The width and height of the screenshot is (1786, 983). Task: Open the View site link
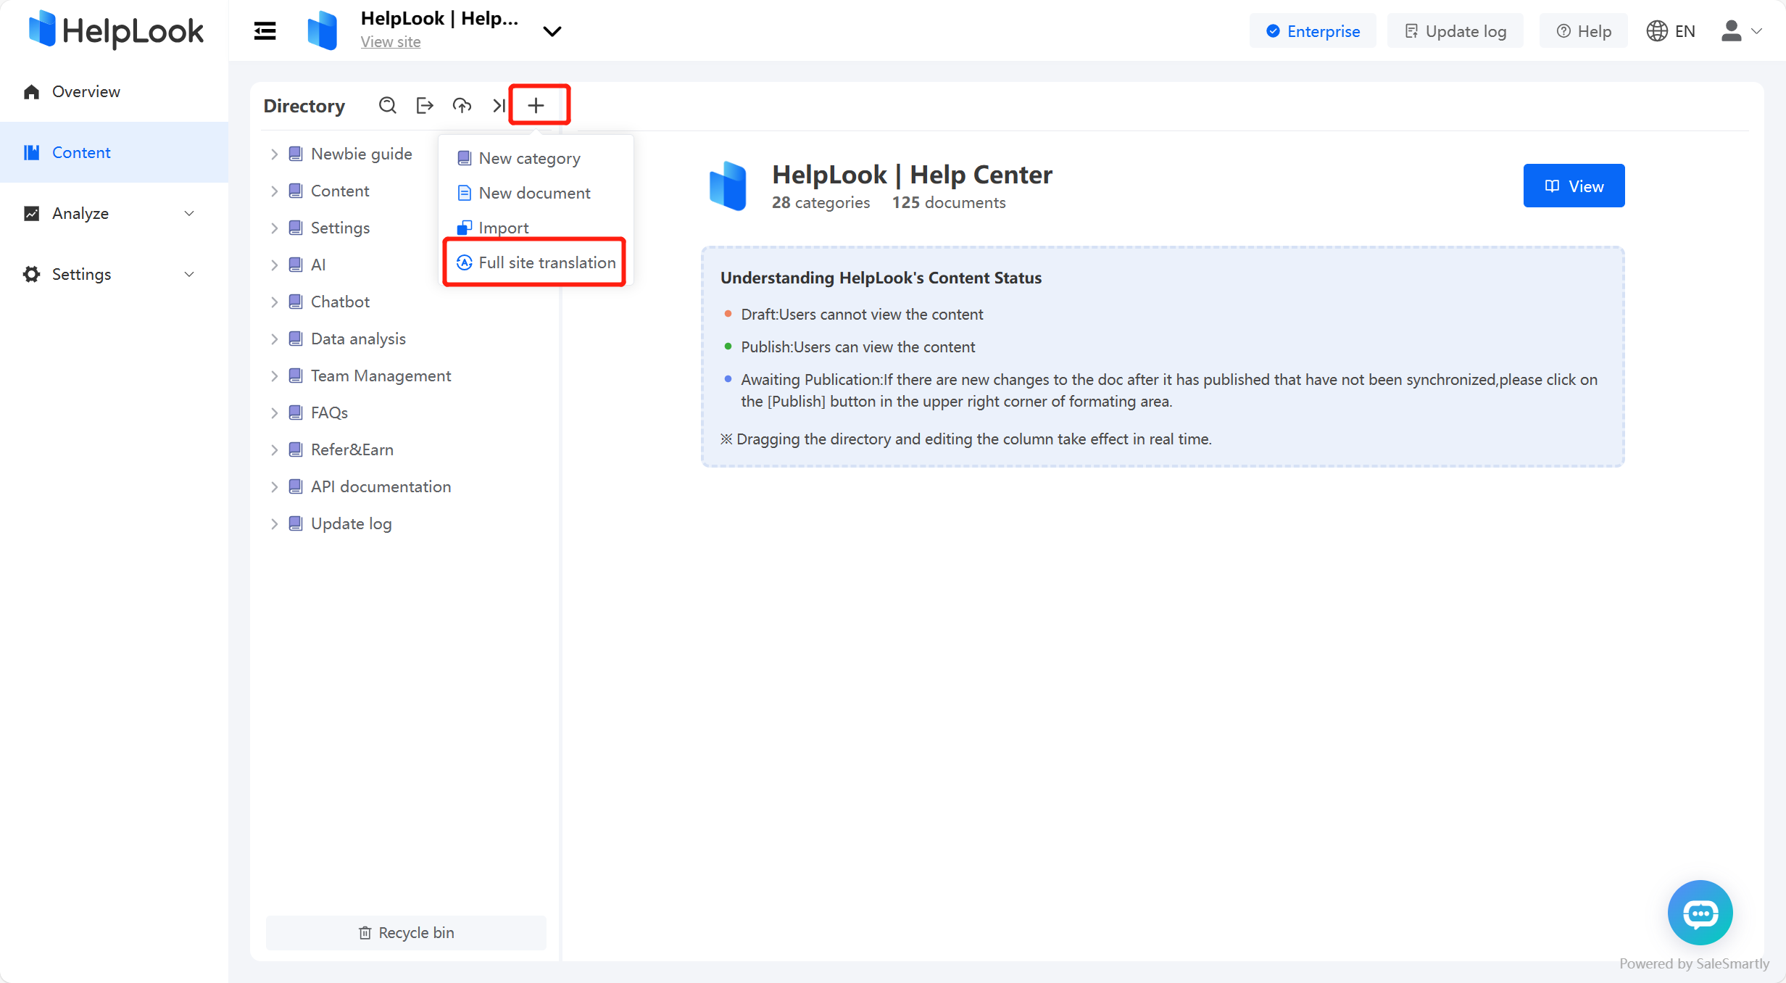[391, 42]
